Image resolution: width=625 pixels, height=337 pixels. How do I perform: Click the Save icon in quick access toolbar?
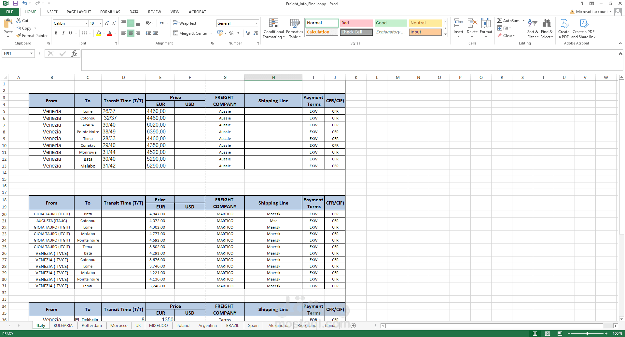(x=15, y=3)
